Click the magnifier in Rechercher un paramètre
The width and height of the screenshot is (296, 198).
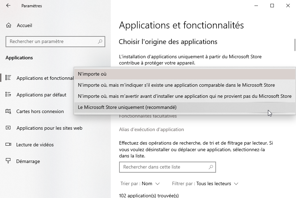click(100, 42)
